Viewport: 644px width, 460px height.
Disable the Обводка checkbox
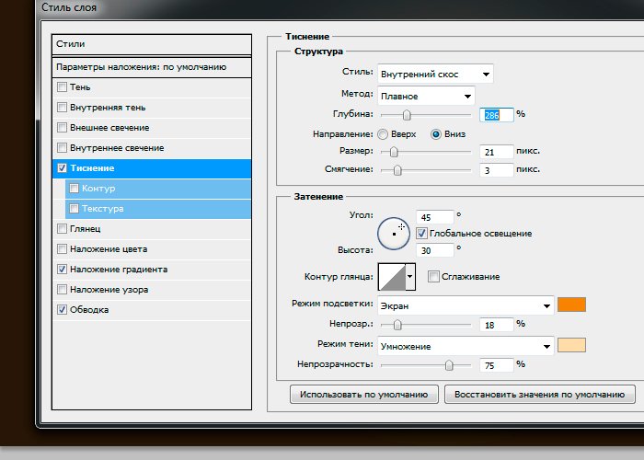point(62,310)
